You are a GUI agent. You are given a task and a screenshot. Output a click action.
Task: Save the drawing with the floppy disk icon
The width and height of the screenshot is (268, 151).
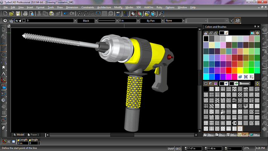(18, 14)
